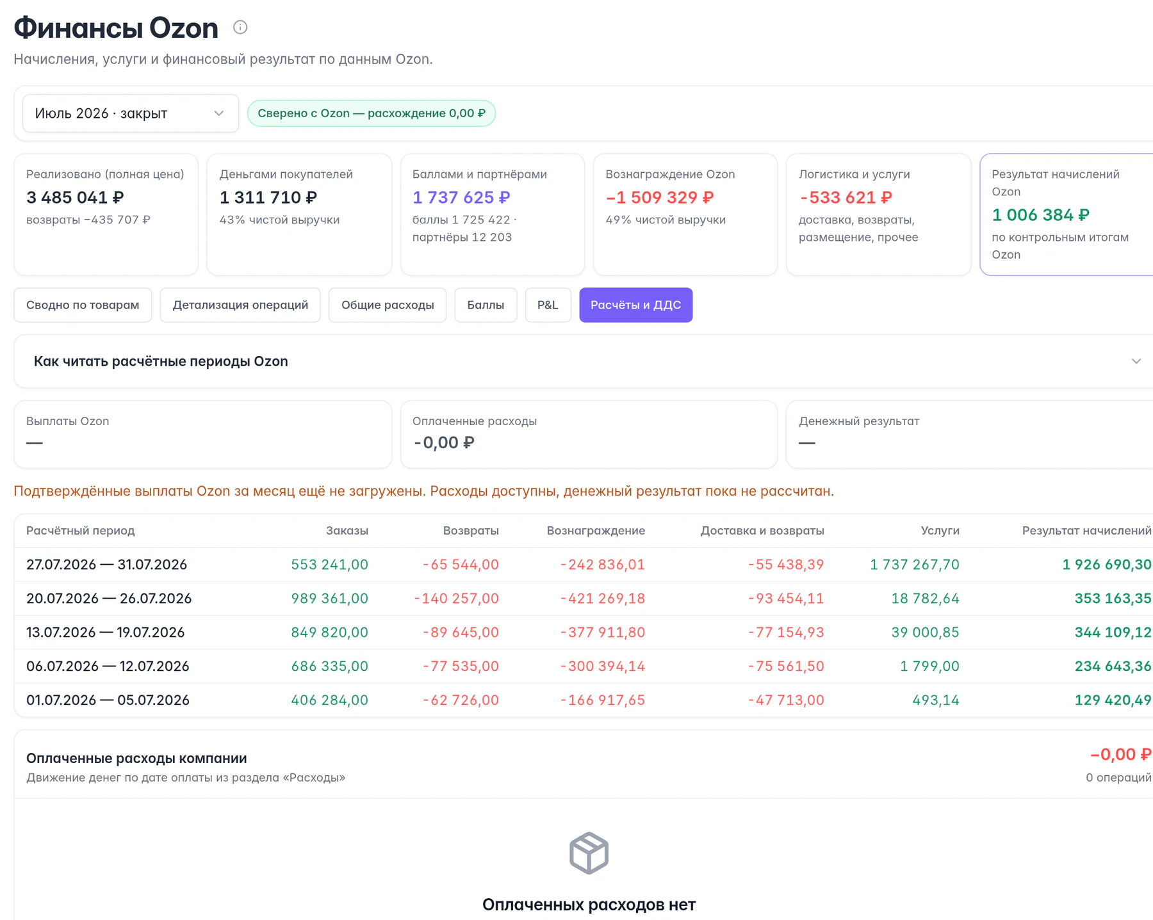
Task: Open the Деньгами покупателей card
Action: (x=299, y=214)
